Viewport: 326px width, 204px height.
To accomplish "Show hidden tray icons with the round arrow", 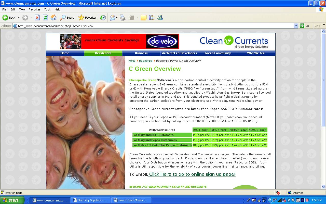I will pos(270,200).
